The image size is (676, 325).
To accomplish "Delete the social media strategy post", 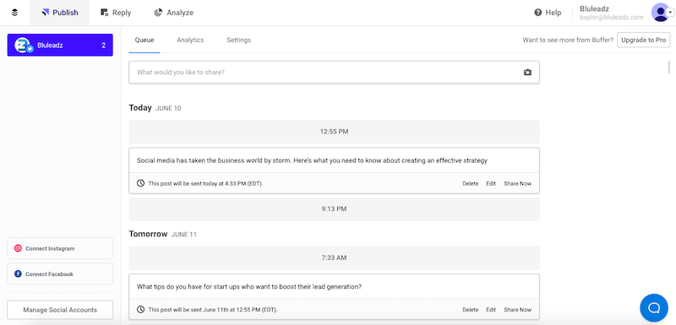I will click(x=471, y=183).
